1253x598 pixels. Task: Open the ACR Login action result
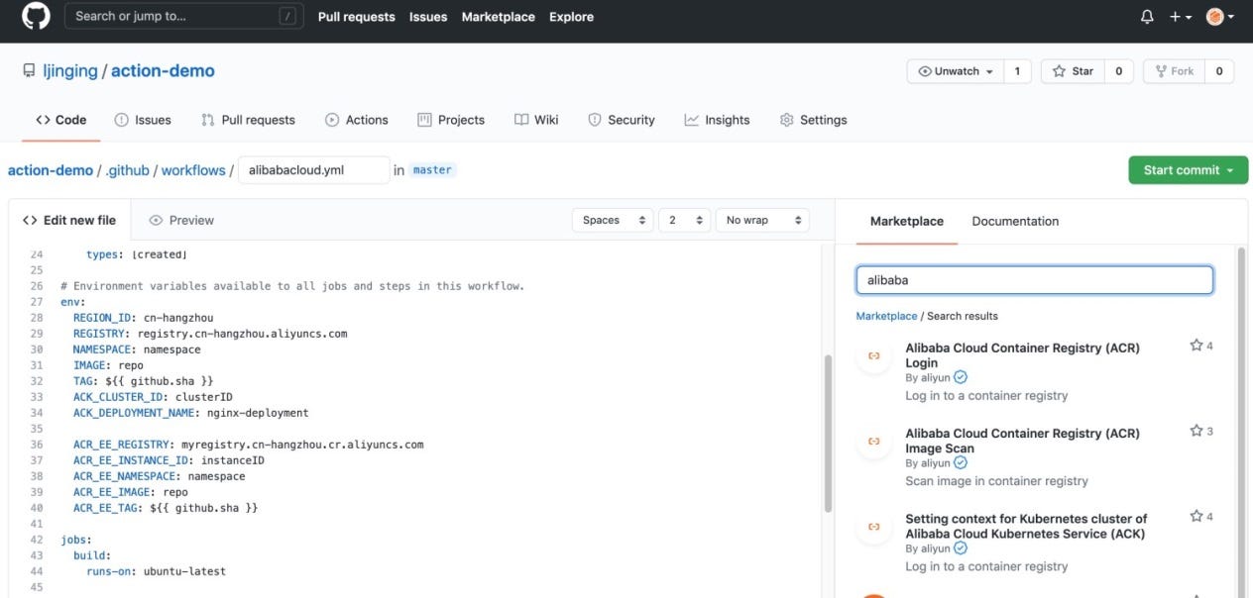[x=1022, y=355]
